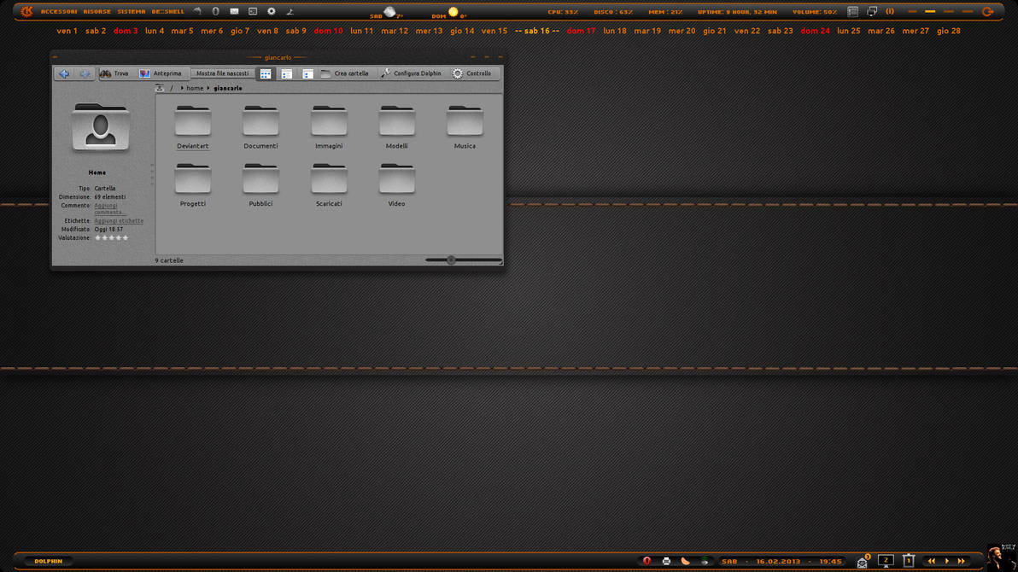Open the KDE launcher logo in top panel
The image size is (1018, 572).
coord(26,12)
